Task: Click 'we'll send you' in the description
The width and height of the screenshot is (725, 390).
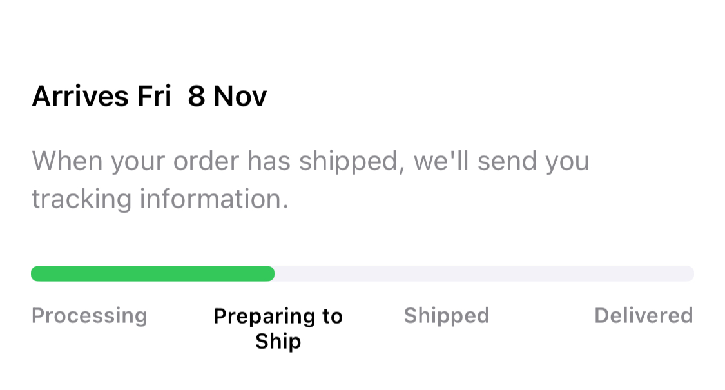Action: 501,161
